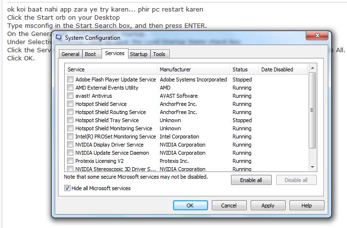
Task: Click the Cancel button
Action: 229,205
